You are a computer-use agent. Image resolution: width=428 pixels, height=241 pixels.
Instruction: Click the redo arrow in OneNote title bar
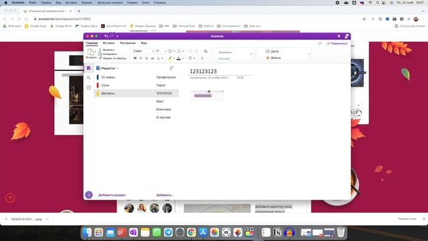[x=112, y=36]
